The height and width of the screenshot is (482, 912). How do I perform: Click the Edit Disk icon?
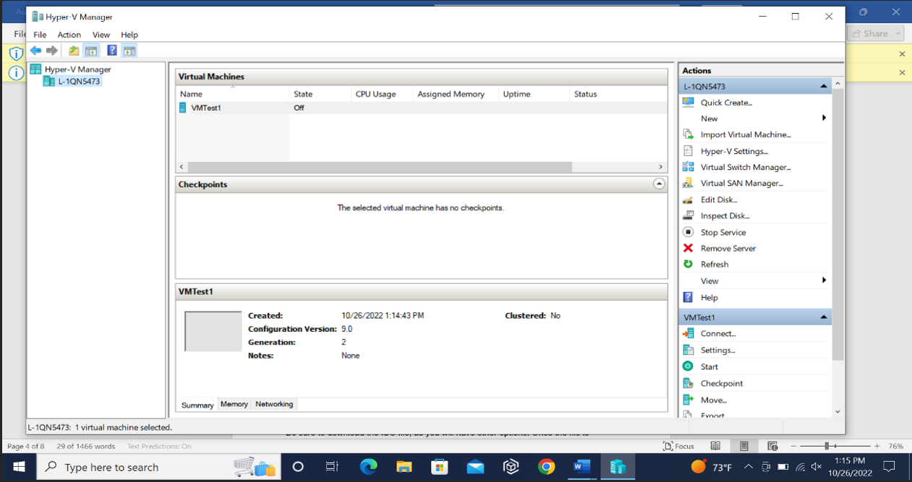point(689,199)
